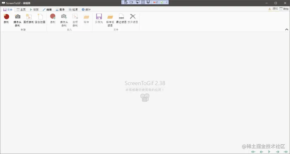The image size is (290, 154).
Task: Close the ScreenToGif editor window
Action: coord(285,3)
